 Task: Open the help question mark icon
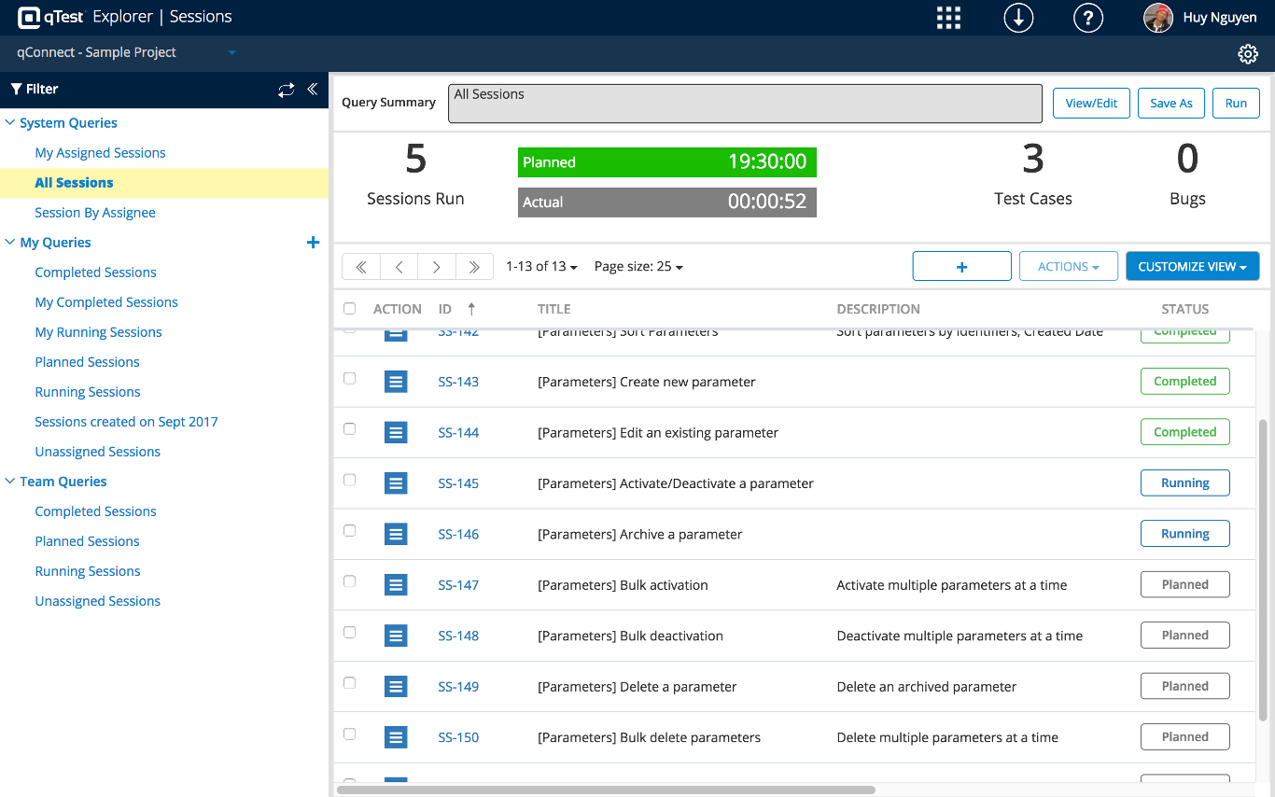pyautogui.click(x=1088, y=18)
